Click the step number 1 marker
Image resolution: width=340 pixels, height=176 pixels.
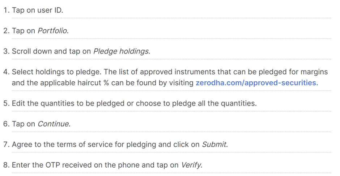point(6,10)
